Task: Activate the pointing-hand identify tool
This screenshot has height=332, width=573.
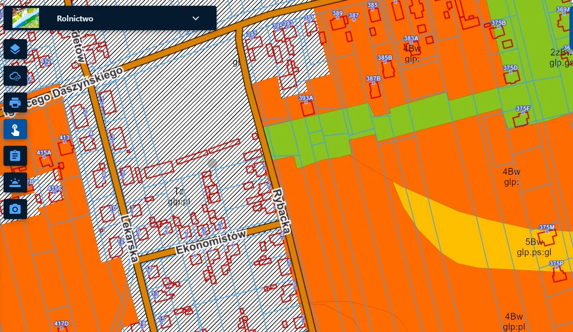Action: click(16, 129)
